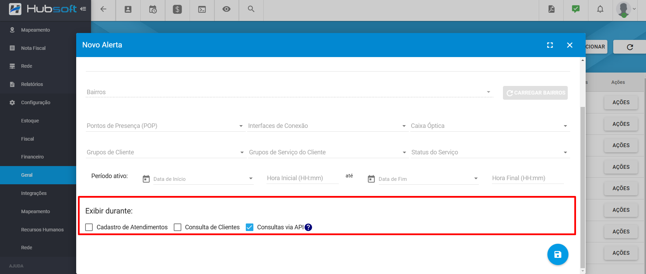
Task: Check Consulta de Clientes checkbox
Action: click(178, 227)
